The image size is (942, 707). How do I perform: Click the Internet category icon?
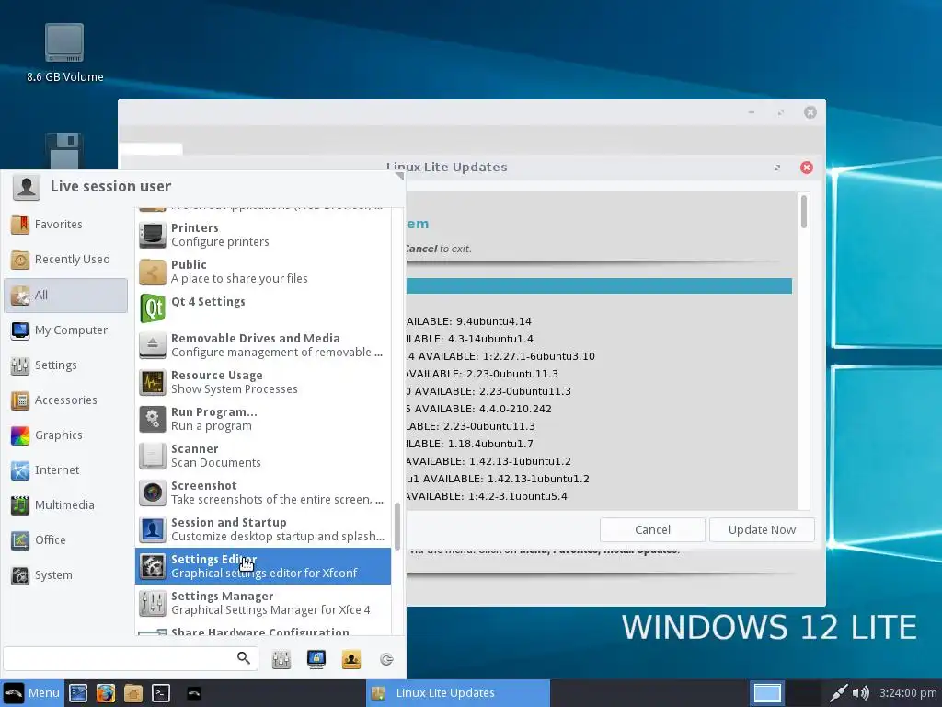pyautogui.click(x=20, y=470)
